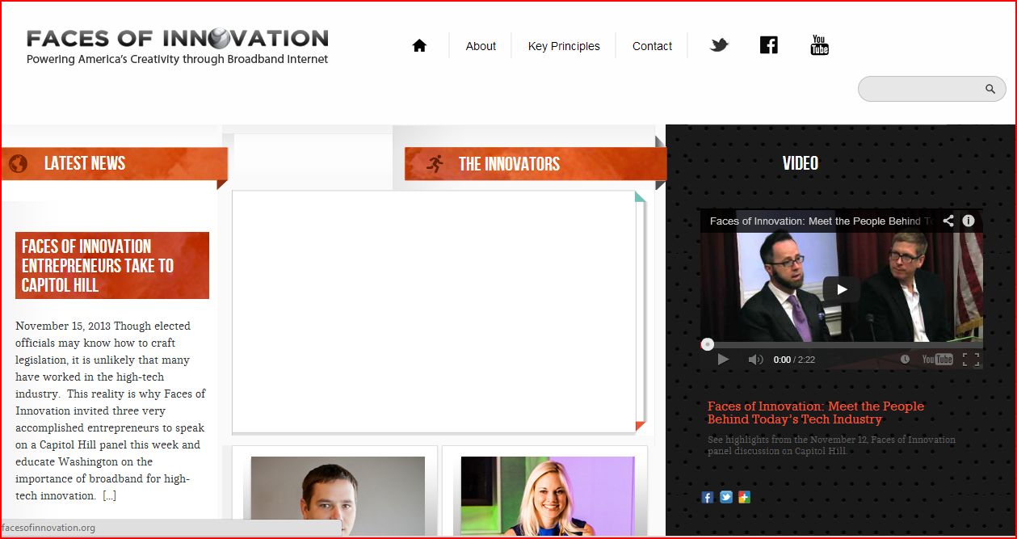
Task: Open the Contact menu item
Action: pos(652,46)
